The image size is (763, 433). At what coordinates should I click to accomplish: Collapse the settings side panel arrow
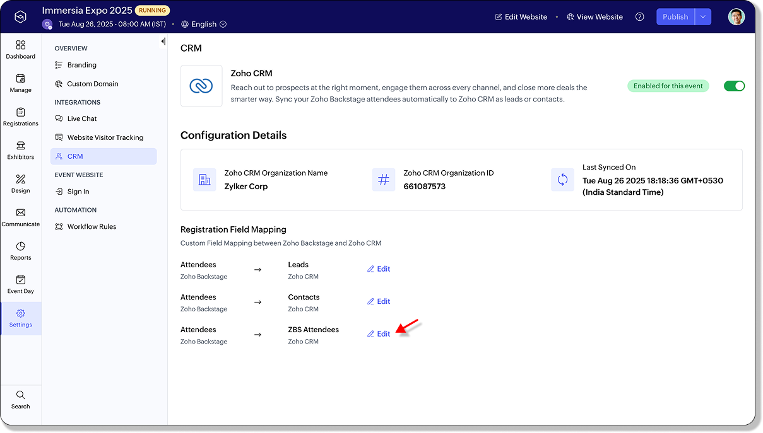click(163, 42)
